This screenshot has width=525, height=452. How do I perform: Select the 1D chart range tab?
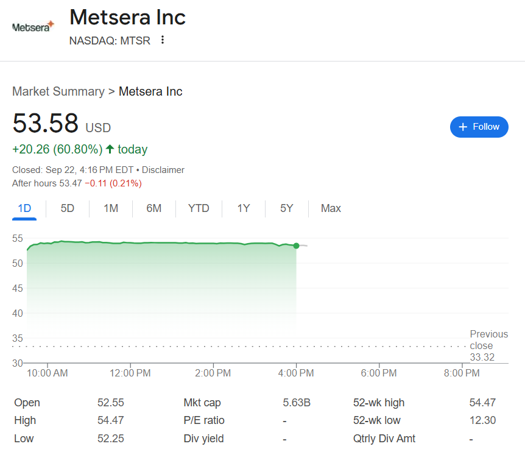coord(24,208)
